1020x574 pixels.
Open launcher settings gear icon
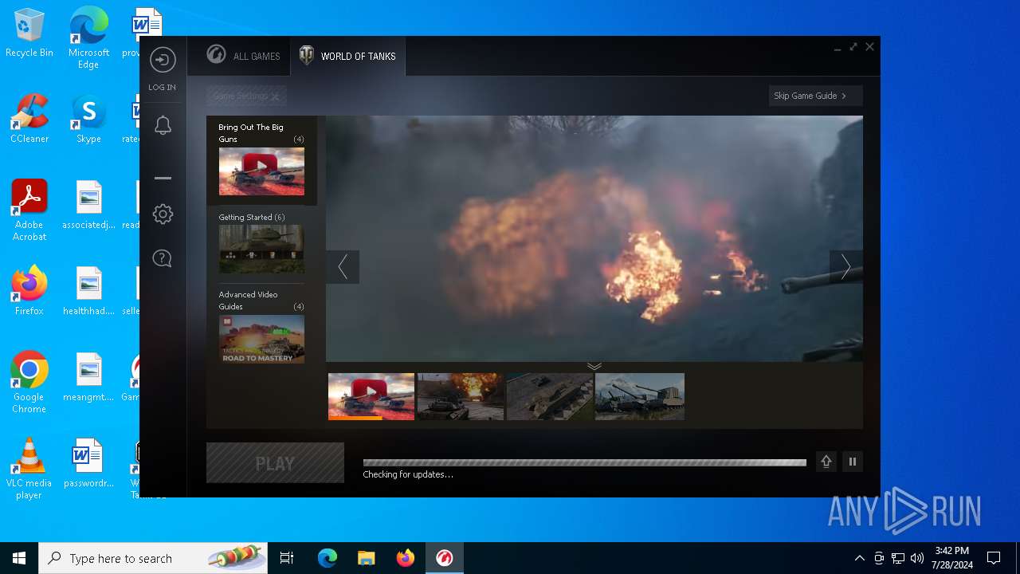163,214
